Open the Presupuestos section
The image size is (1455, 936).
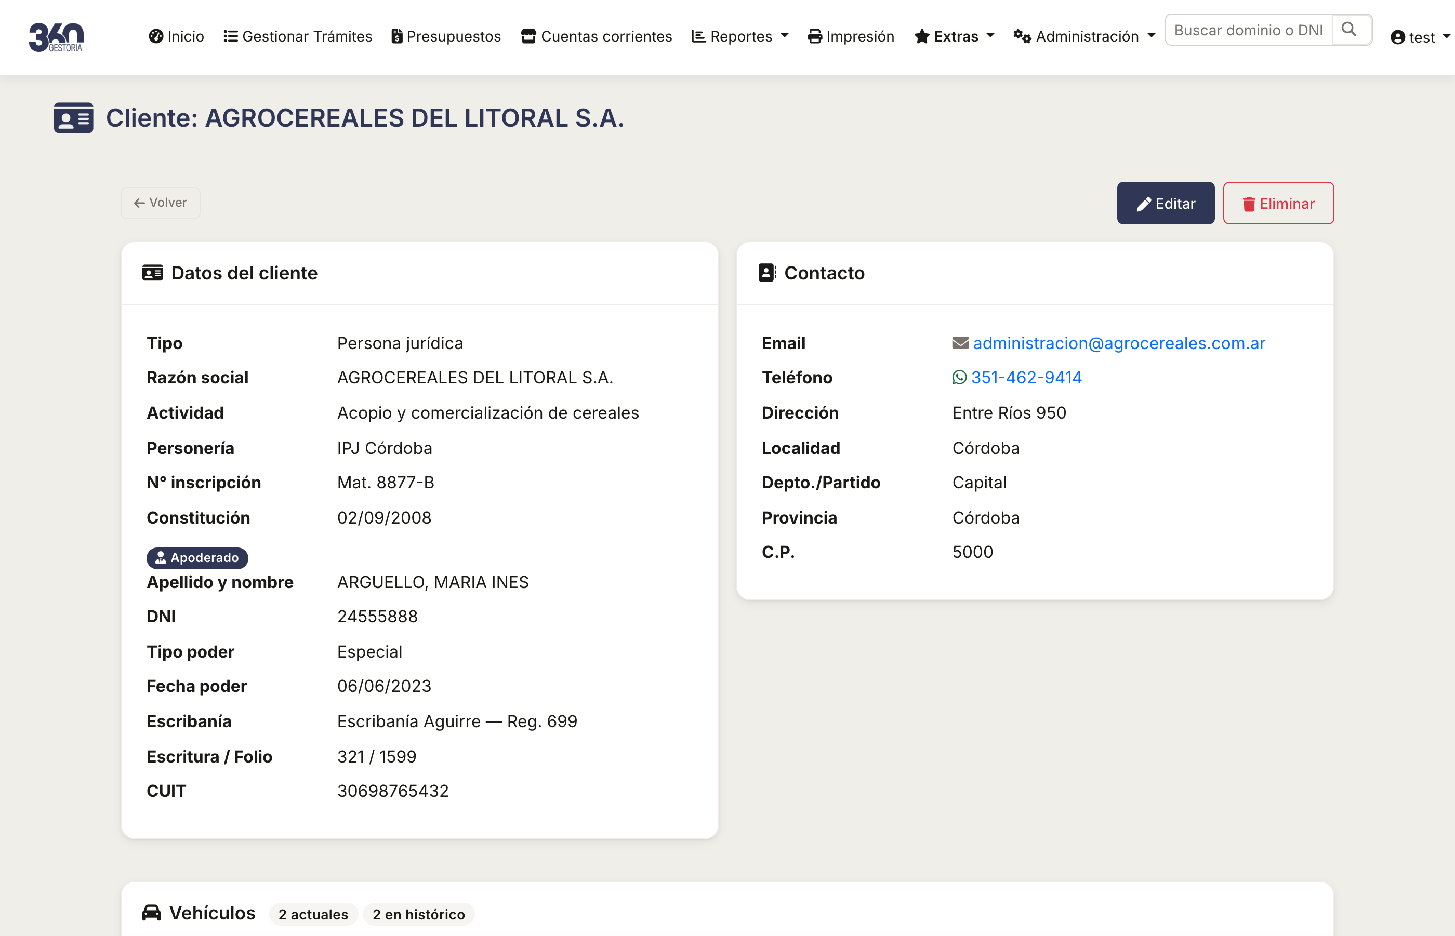click(446, 36)
